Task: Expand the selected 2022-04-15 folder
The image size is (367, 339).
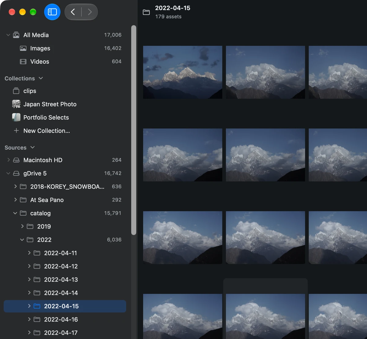Action: (x=29, y=306)
